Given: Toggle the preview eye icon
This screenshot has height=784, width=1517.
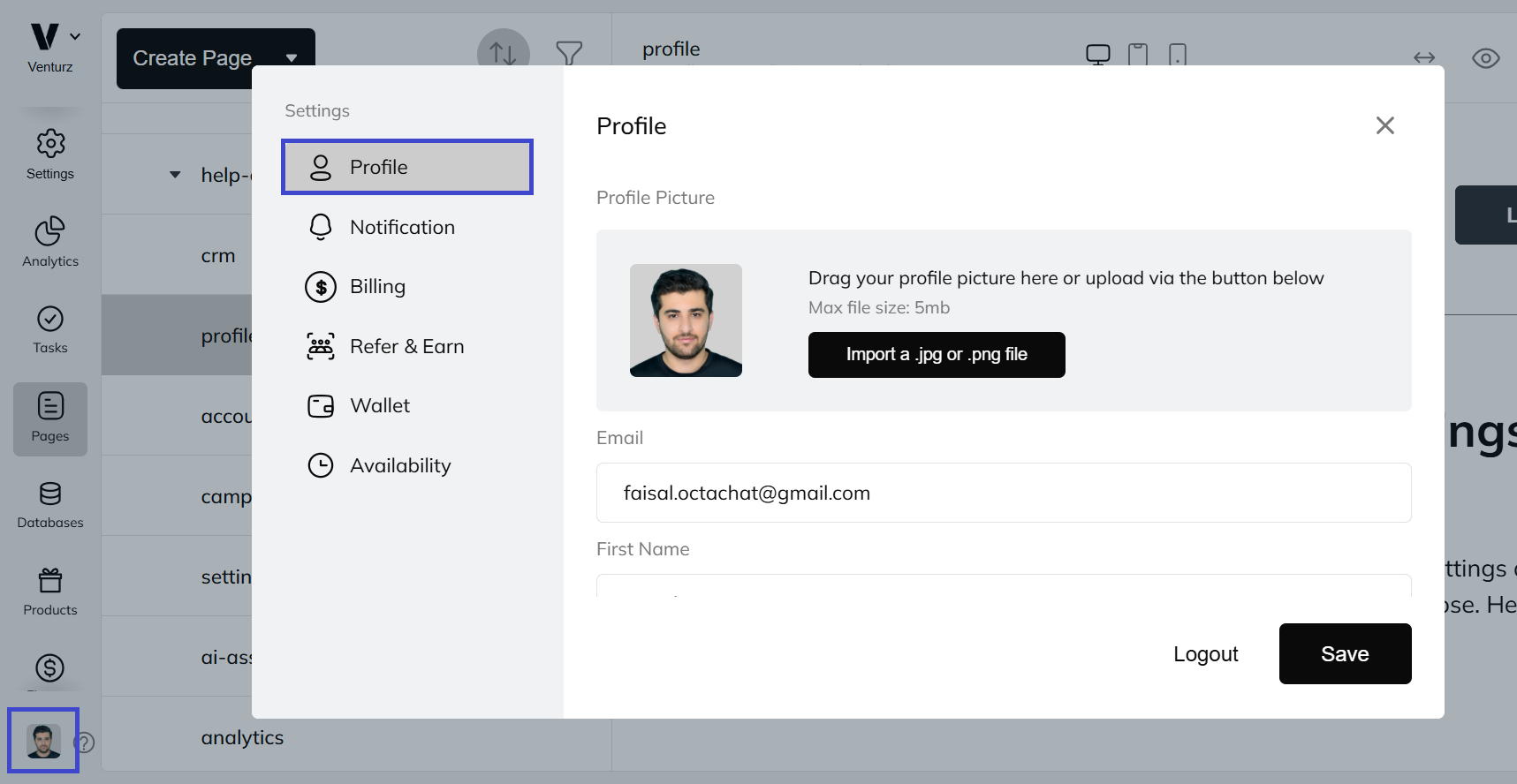Looking at the screenshot, I should (x=1486, y=58).
